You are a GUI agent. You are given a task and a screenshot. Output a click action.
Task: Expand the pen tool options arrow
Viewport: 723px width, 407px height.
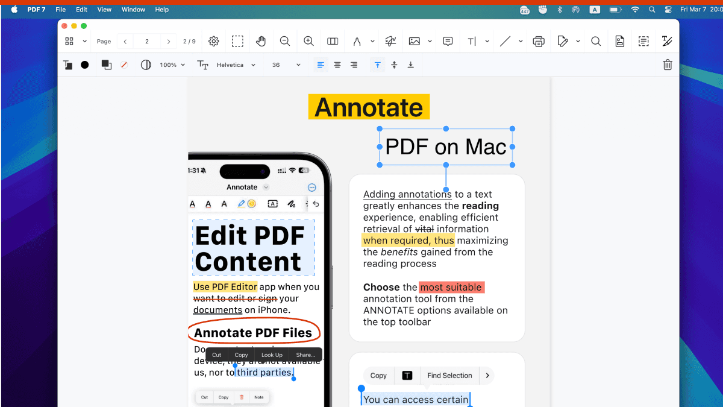tap(372, 41)
